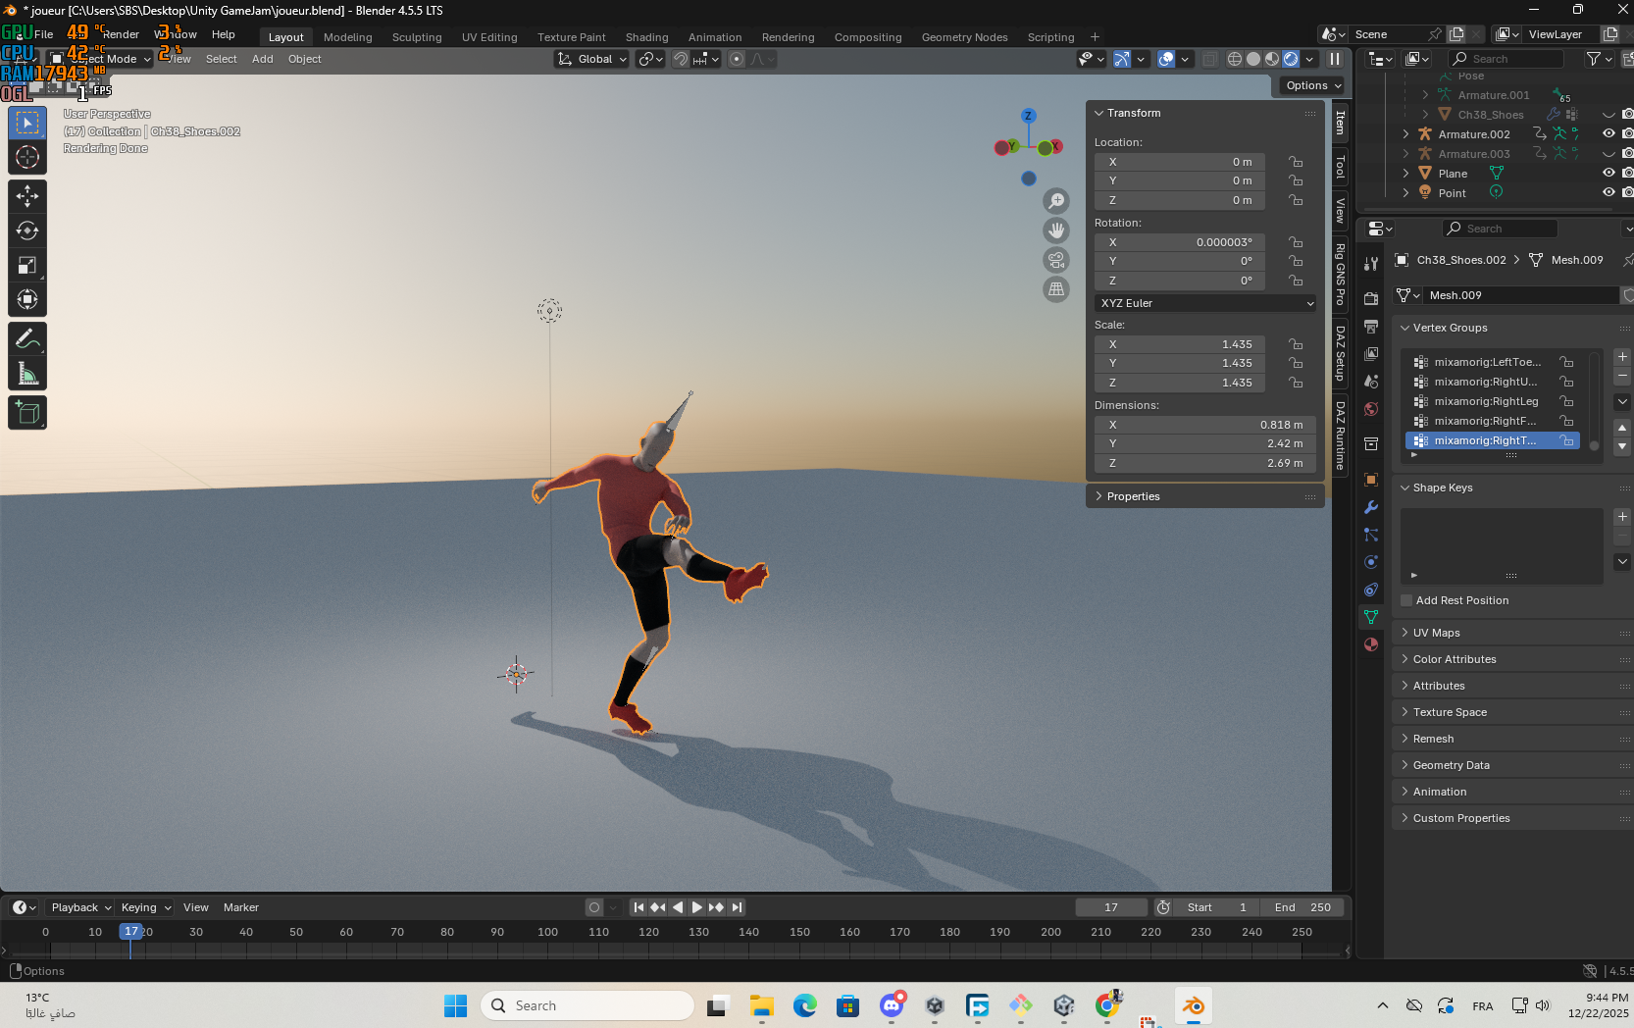Switch to the Sculpting workspace tab
Screen dimensions: 1634x1028
[x=417, y=37]
